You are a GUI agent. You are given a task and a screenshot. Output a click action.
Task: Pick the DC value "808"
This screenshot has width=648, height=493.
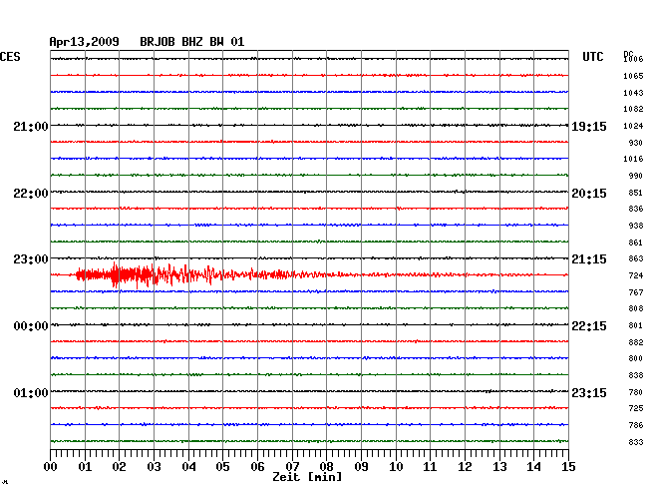click(636, 308)
